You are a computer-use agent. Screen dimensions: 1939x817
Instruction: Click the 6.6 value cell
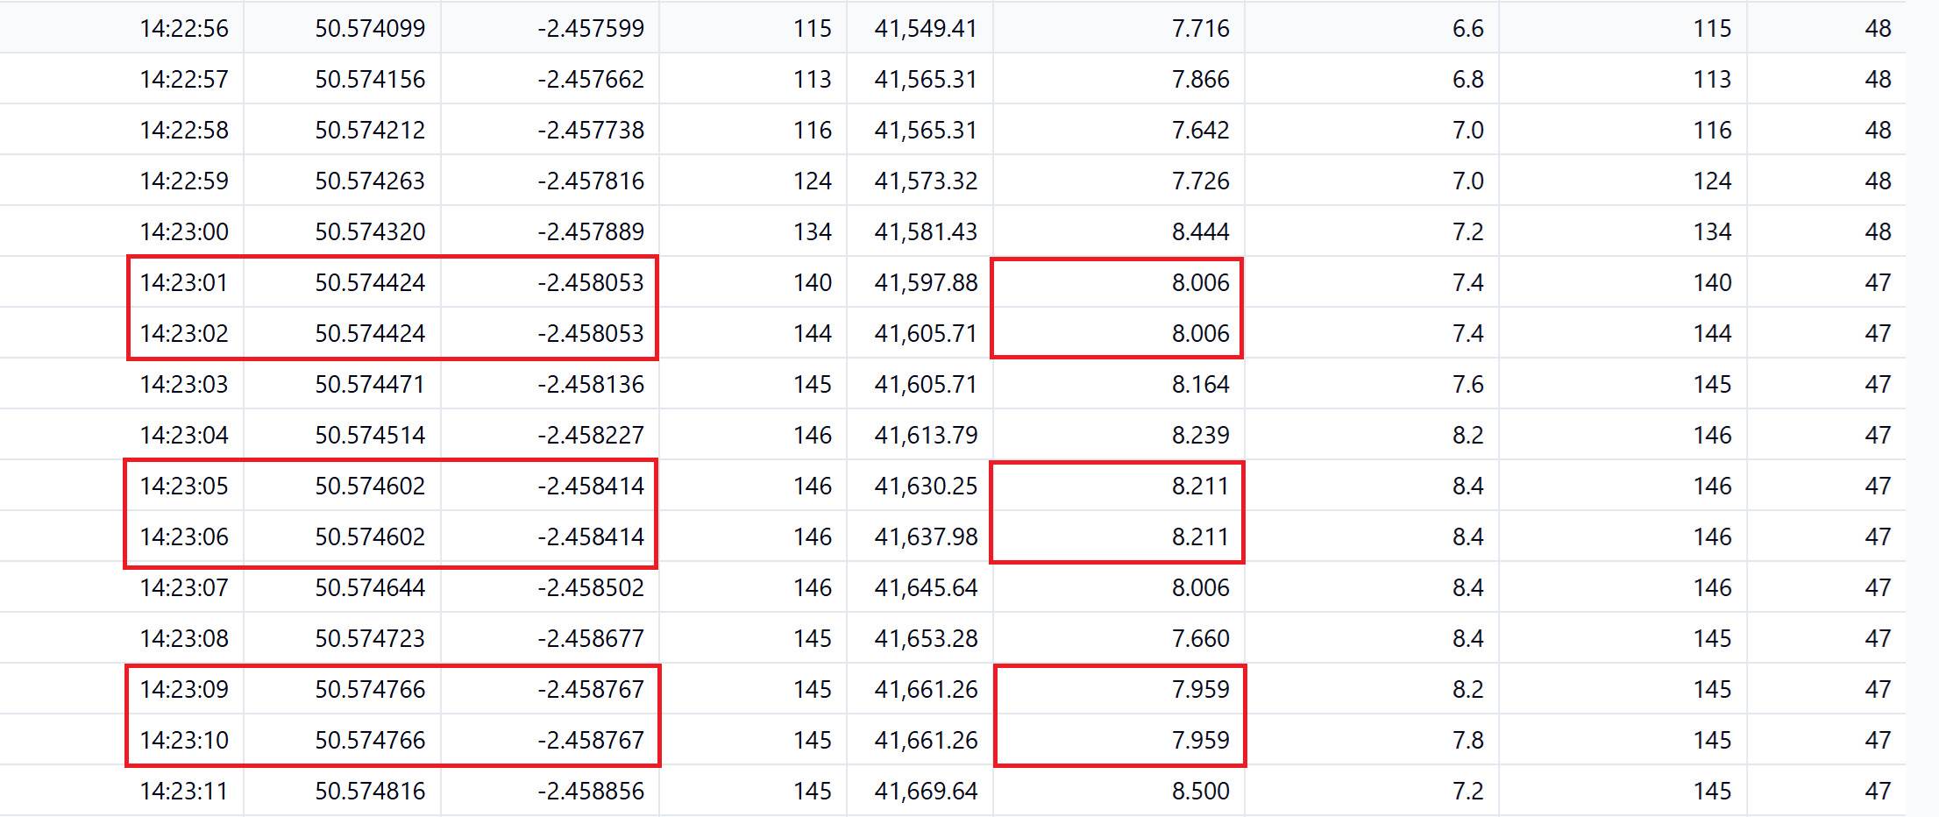pyautogui.click(x=1467, y=28)
